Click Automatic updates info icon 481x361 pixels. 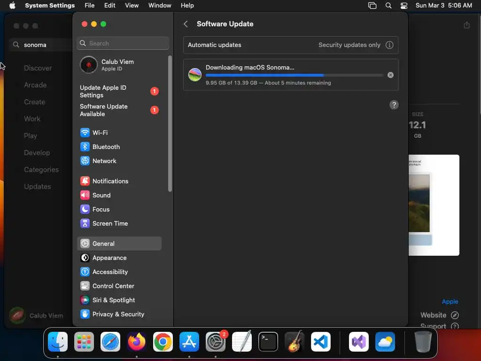(389, 45)
